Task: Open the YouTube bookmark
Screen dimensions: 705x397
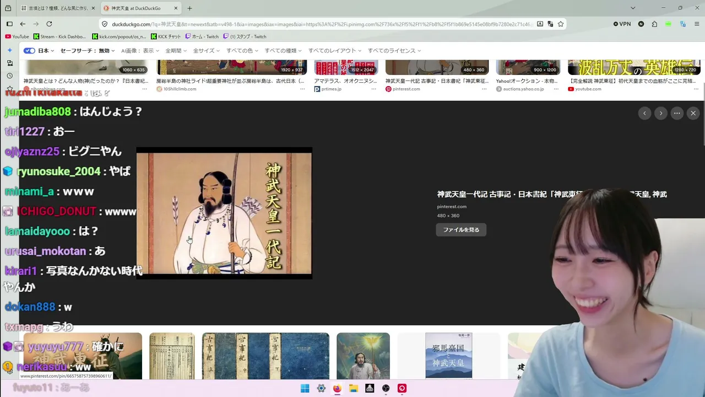Action: pyautogui.click(x=17, y=36)
